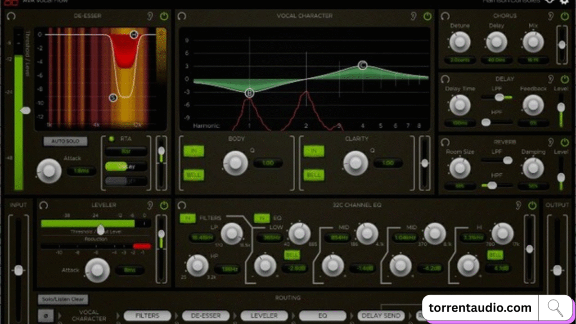Select the DE-ESSER block in routing chain
This screenshot has height=324, width=576.
pos(206,316)
